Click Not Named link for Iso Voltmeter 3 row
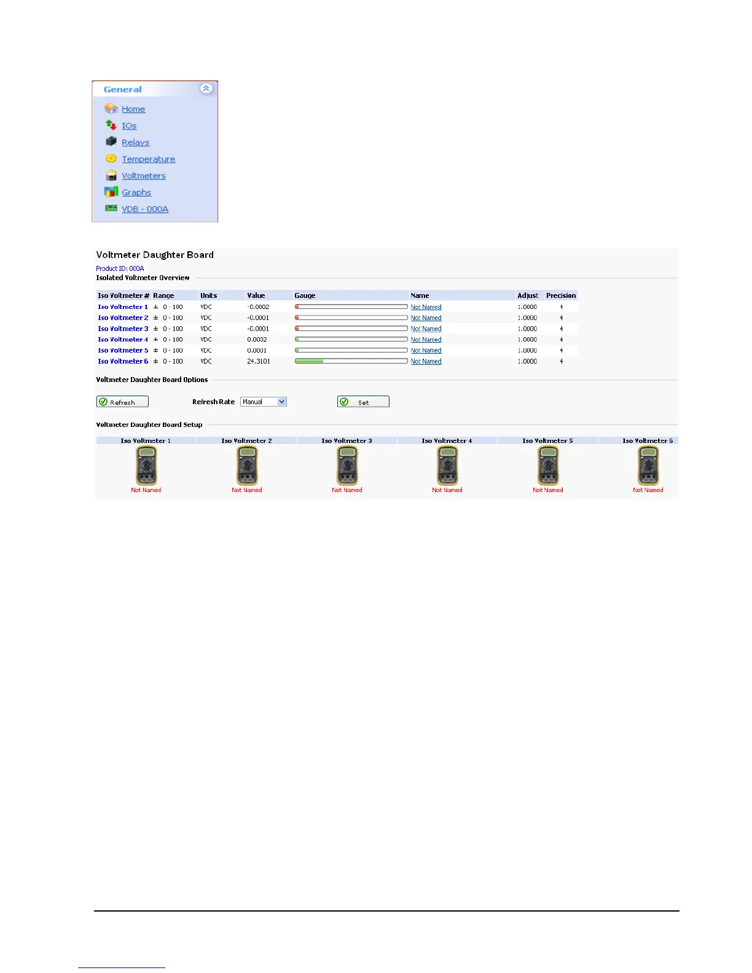The height and width of the screenshot is (973, 752). tap(426, 329)
